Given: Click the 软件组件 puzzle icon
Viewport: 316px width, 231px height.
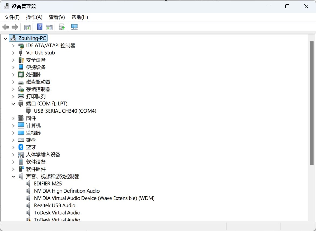Looking at the screenshot, I should tap(21, 169).
